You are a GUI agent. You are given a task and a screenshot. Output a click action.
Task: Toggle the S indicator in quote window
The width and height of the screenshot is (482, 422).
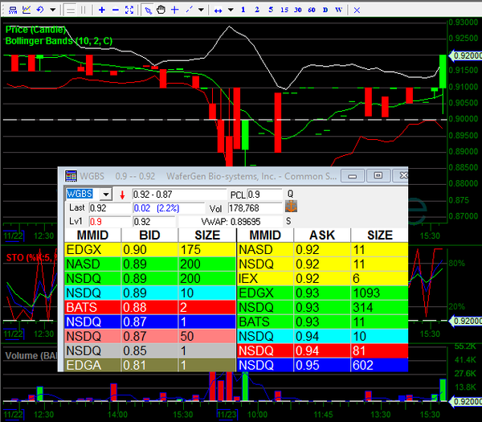pos(289,220)
